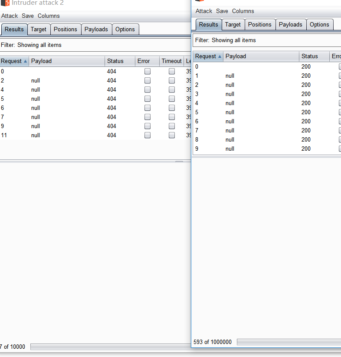The width and height of the screenshot is (341, 357).
Task: Click 200 status of request 9 right window
Action: (x=306, y=149)
